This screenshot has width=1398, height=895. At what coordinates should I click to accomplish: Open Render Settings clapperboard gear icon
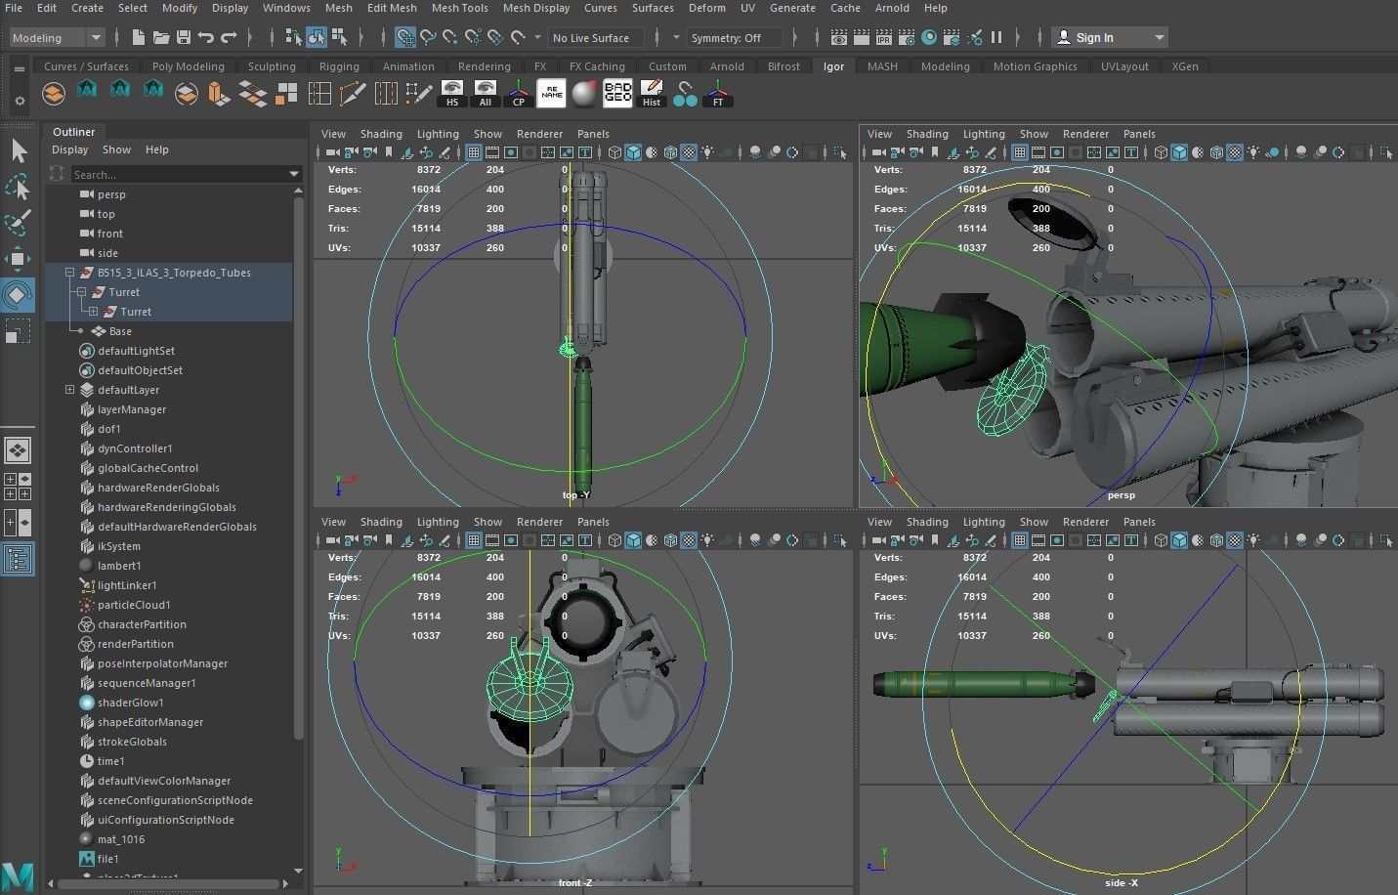point(907,37)
